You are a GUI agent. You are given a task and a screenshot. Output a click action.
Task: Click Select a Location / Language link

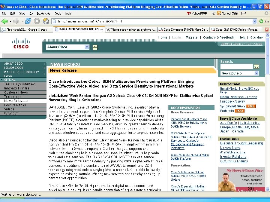coord(241,44)
